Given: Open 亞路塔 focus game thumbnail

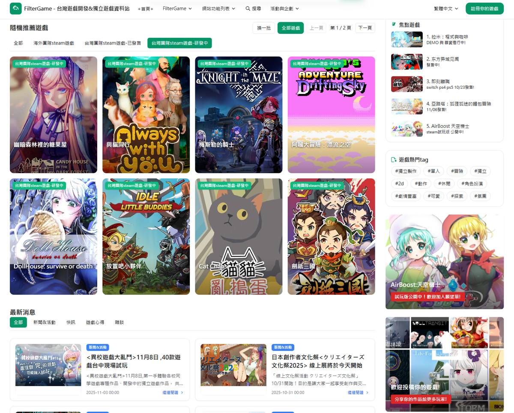Looking at the screenshot, I should pos(406,106).
